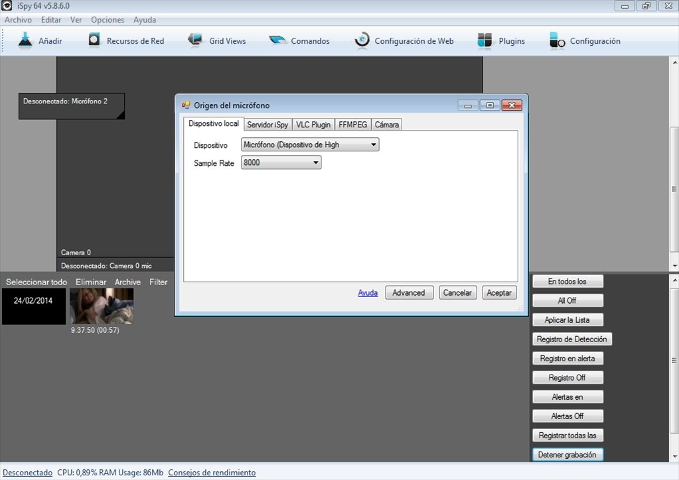Click the Detener grabación button
Image resolution: width=679 pixels, height=480 pixels.
coord(567,455)
